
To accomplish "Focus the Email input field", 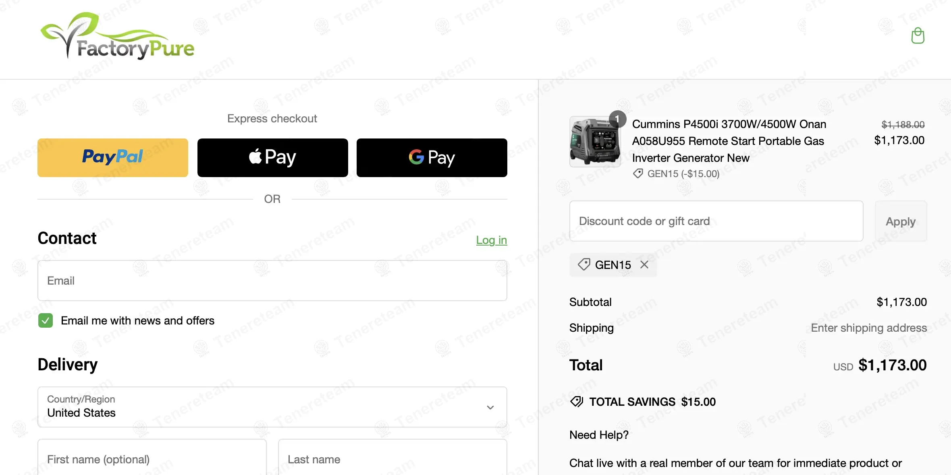I will (x=272, y=281).
